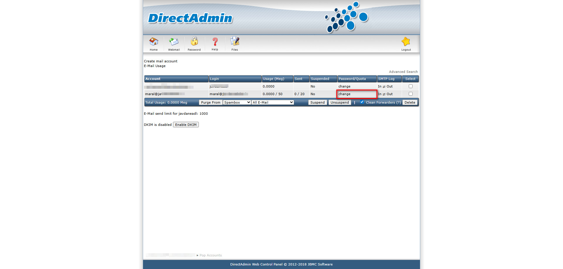Click the Logout star icon
Screen dimensions: 563x269
(x=406, y=42)
